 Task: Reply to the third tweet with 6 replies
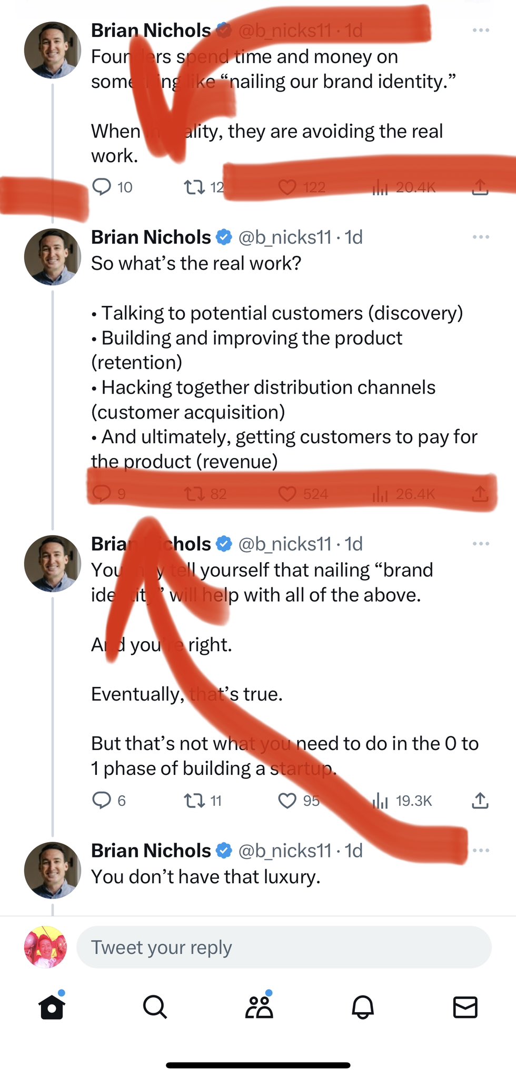(102, 801)
